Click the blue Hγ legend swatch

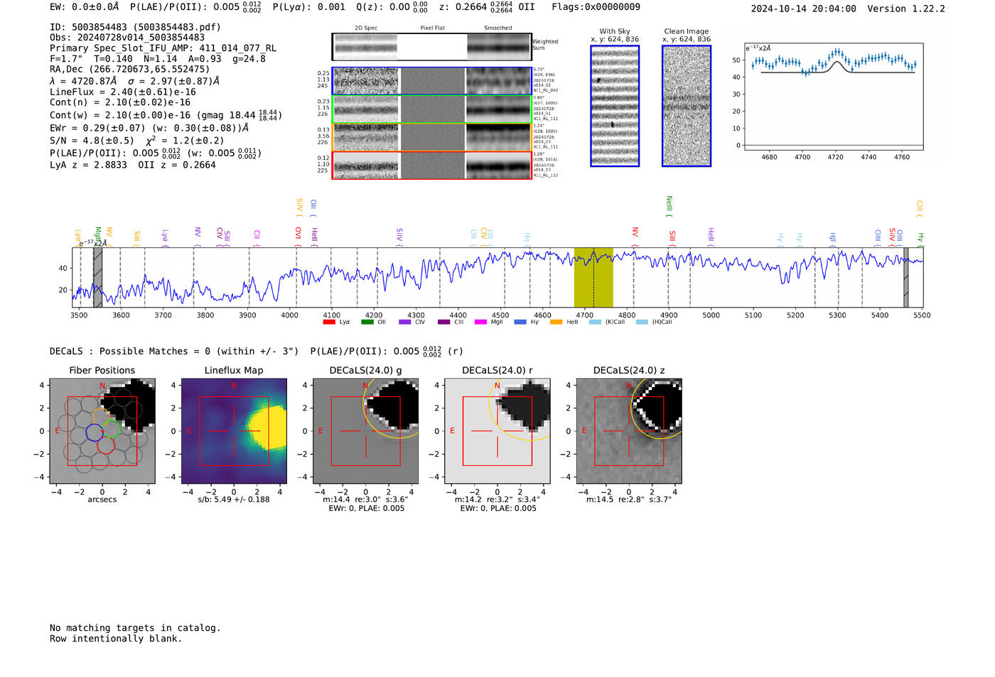click(520, 323)
